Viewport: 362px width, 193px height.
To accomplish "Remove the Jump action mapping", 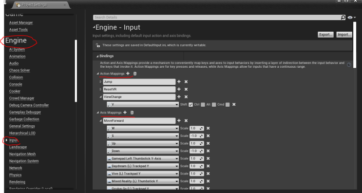I will click(186, 82).
